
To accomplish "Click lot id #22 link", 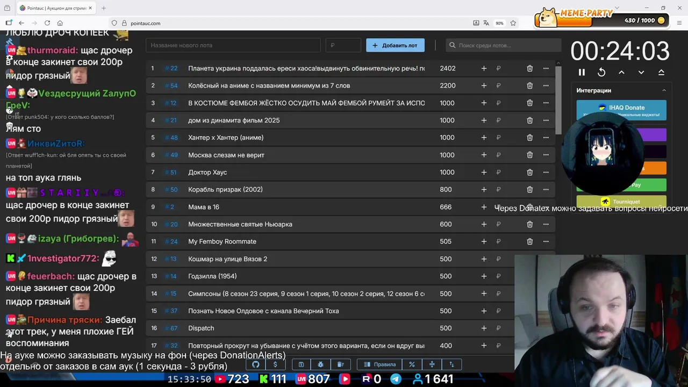I will pos(171,68).
